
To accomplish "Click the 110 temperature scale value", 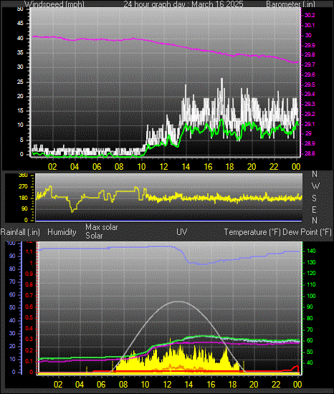I will [311, 284].
